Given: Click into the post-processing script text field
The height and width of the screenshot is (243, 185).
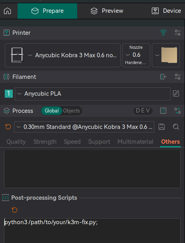Looking at the screenshot, I should coord(92,231).
